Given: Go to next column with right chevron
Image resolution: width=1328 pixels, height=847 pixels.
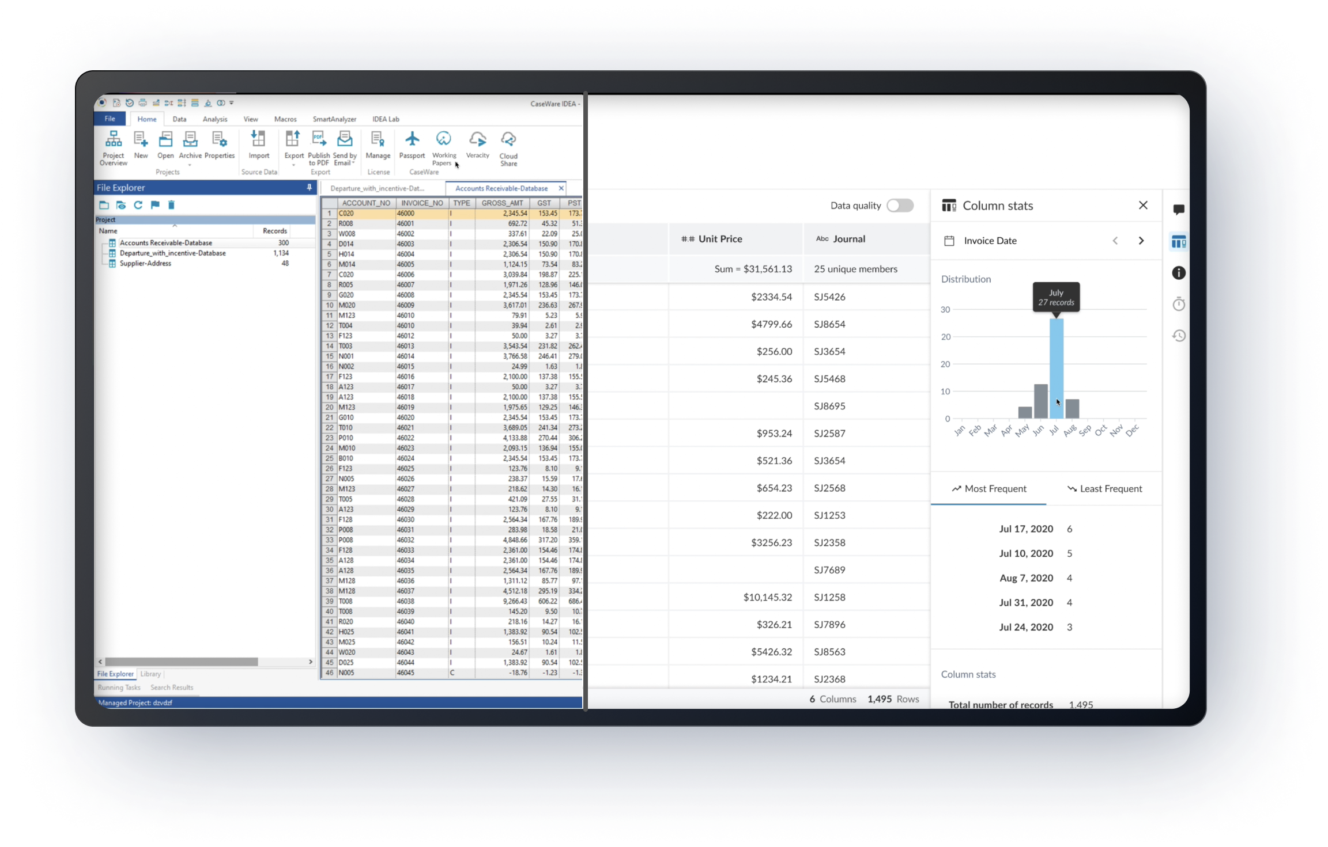Looking at the screenshot, I should 1141,241.
